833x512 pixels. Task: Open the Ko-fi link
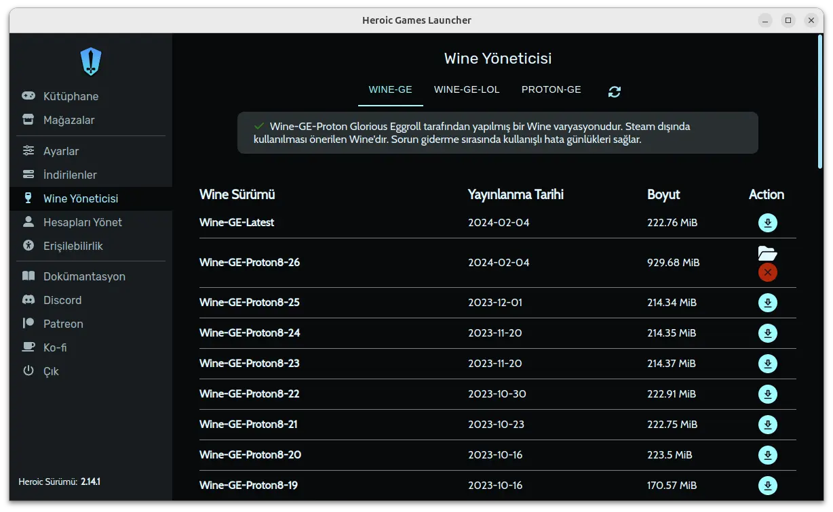coord(91,347)
